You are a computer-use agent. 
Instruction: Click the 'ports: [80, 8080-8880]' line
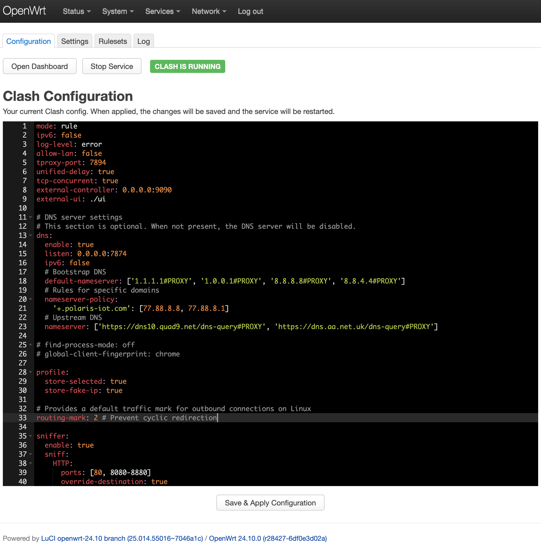point(106,473)
